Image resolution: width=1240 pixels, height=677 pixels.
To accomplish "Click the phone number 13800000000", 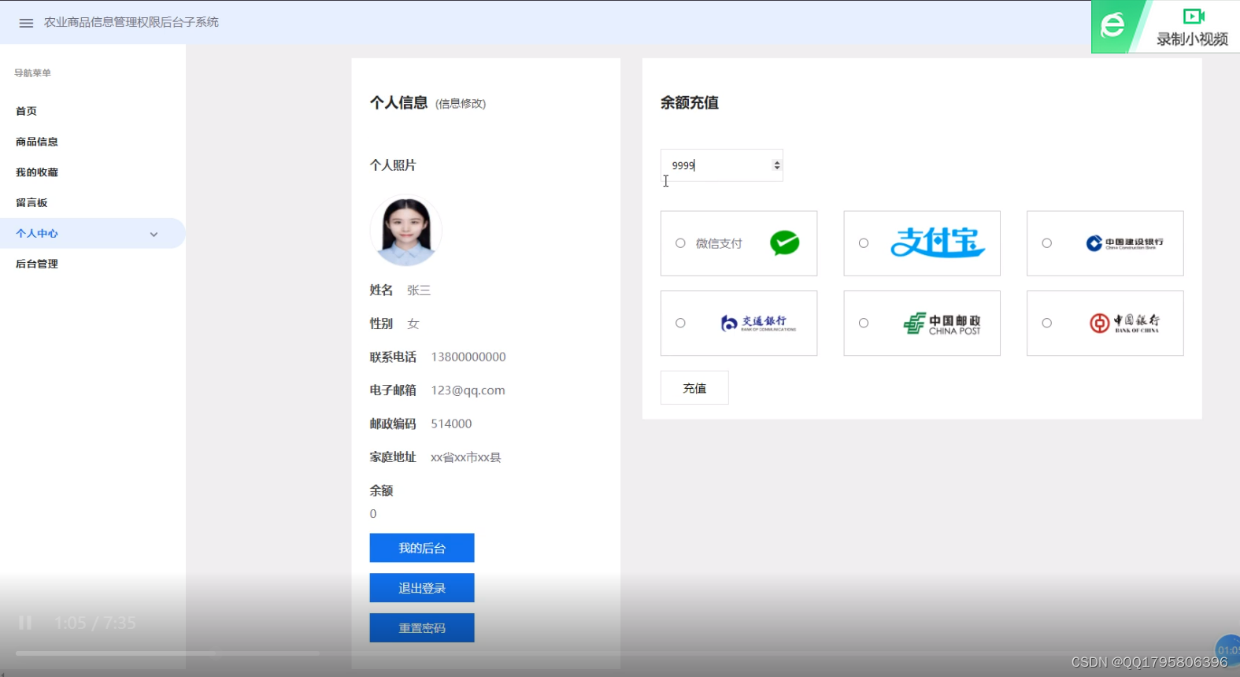I will [468, 357].
